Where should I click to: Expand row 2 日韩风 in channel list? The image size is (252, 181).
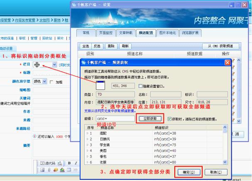coord(88,139)
